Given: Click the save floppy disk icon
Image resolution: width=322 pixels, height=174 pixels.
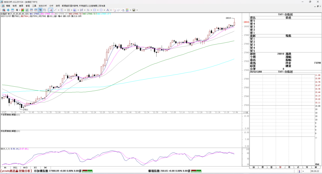Looking at the screenshot, I should 134,10.
